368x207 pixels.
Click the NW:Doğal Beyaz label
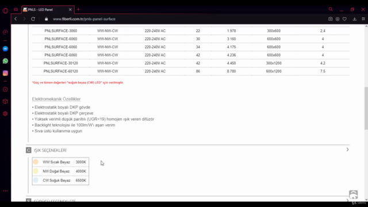pyautogui.click(x=56, y=171)
